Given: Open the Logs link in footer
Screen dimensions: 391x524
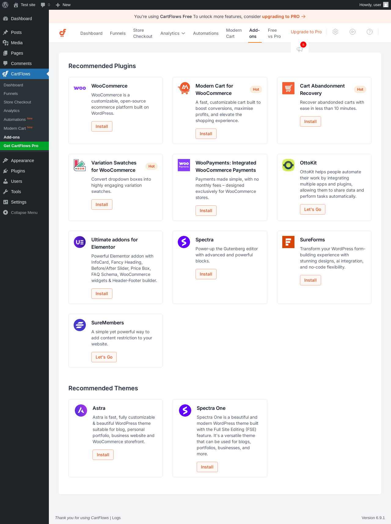Looking at the screenshot, I should click(116, 518).
